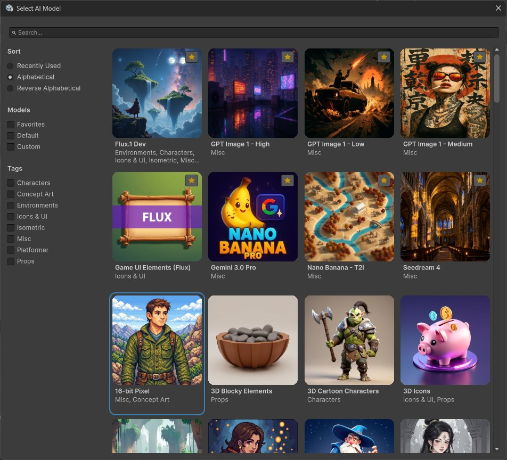This screenshot has width=507, height=460.
Task: Toggle favorite star on Gemini 3.0 Pro
Action: (x=288, y=180)
